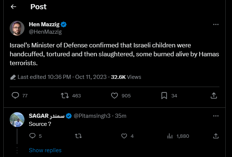This screenshot has width=232, height=157.
Task: Open Hen Mazzig's profile picture
Action: pos(17,28)
